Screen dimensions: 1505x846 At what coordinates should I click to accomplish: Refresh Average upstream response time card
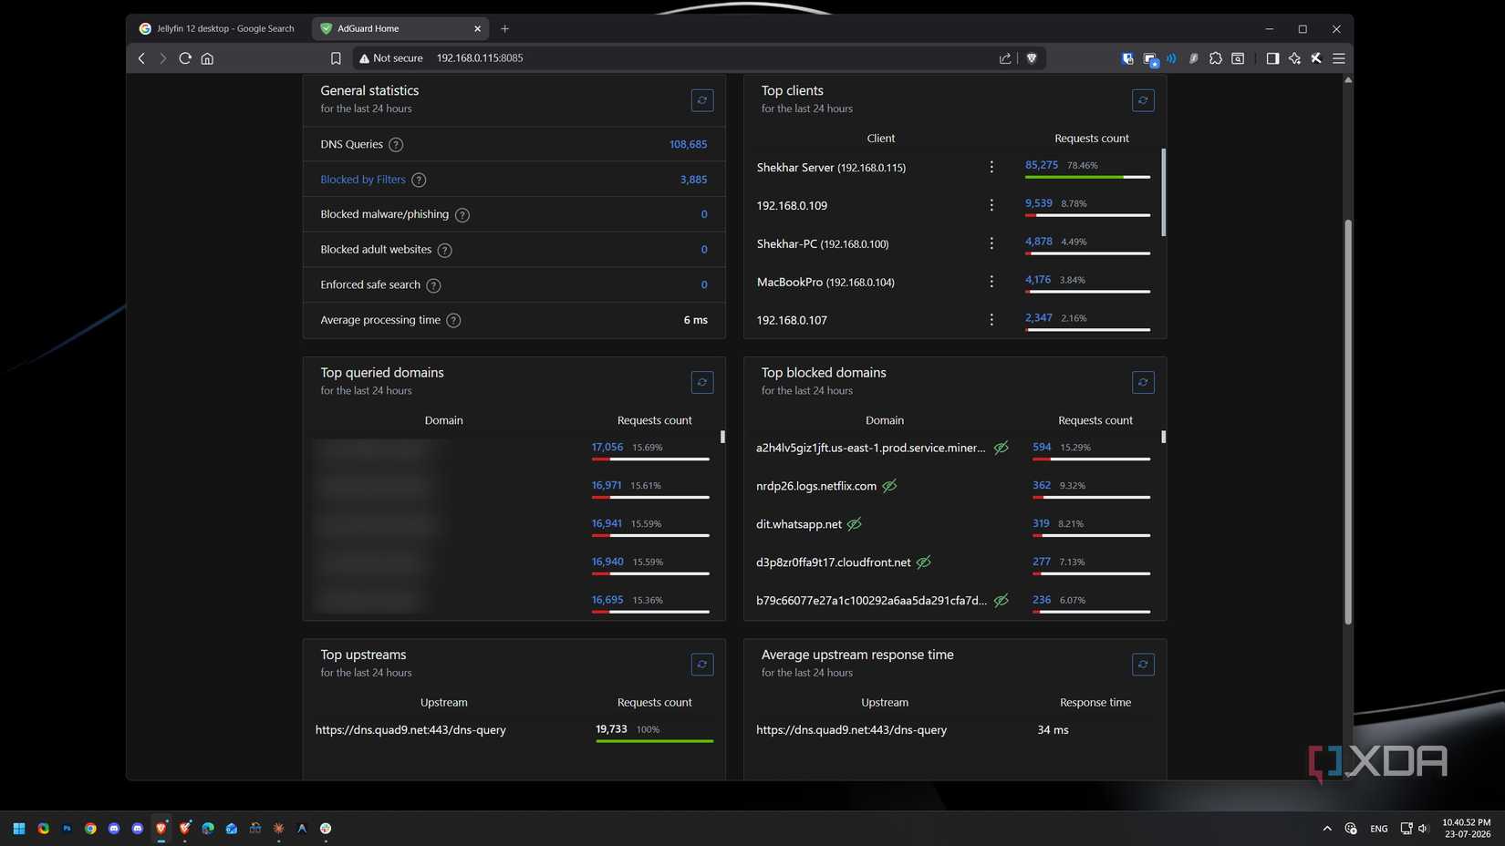click(x=1143, y=665)
